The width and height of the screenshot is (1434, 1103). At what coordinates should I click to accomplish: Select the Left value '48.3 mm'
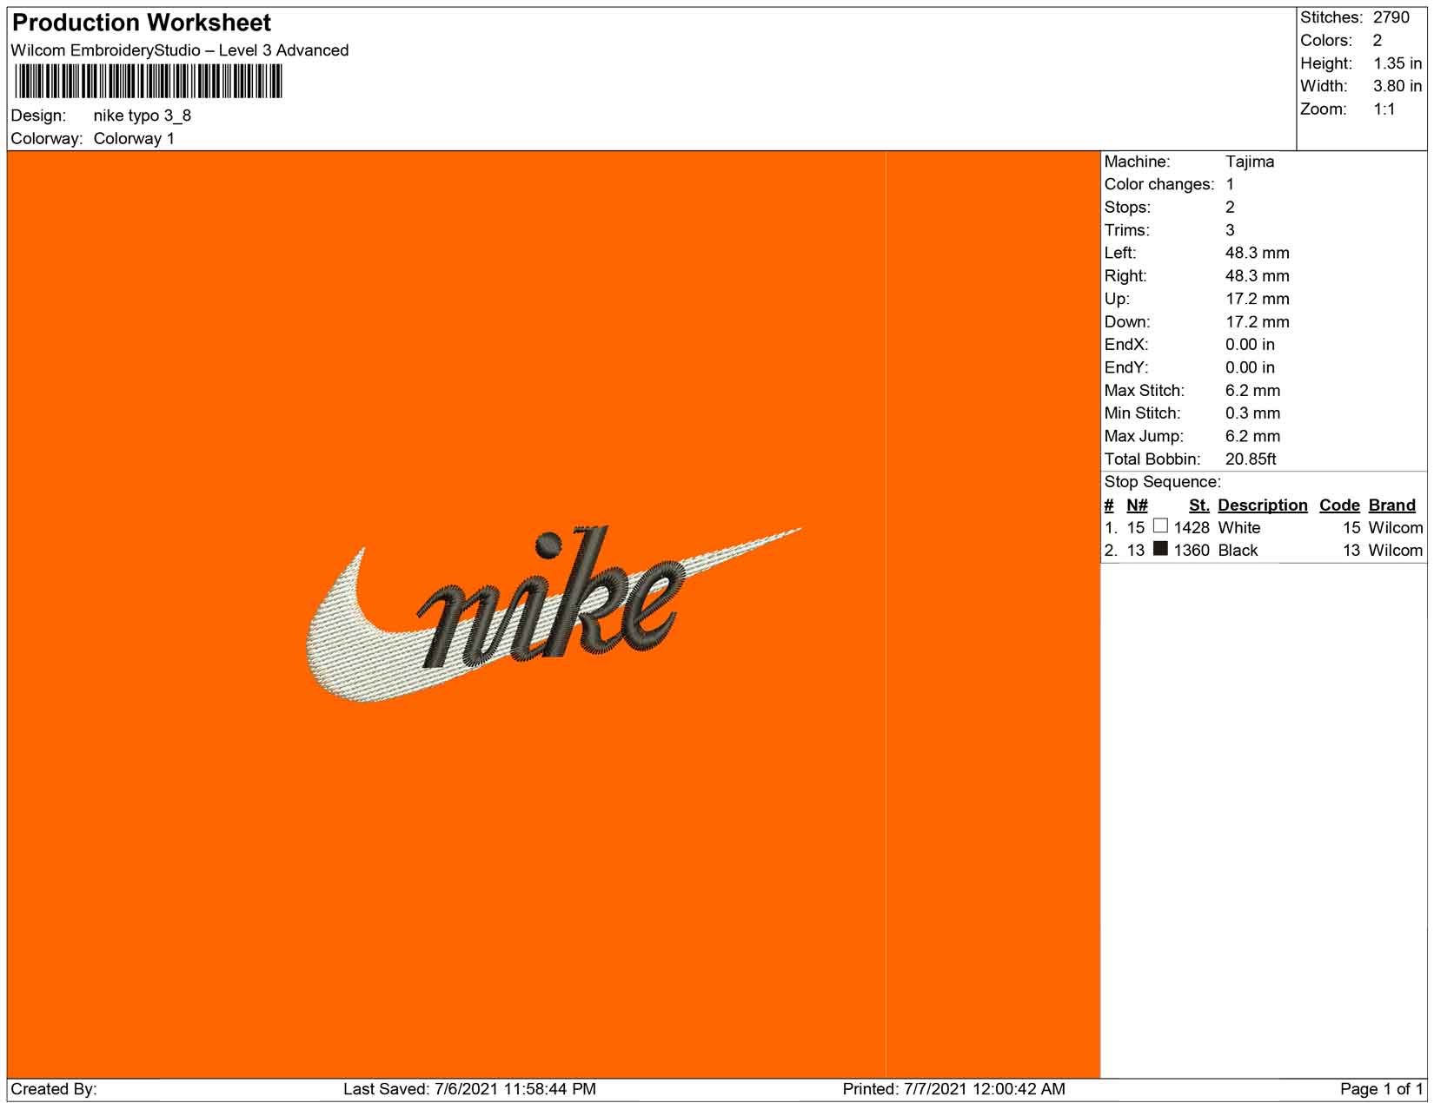point(1258,253)
